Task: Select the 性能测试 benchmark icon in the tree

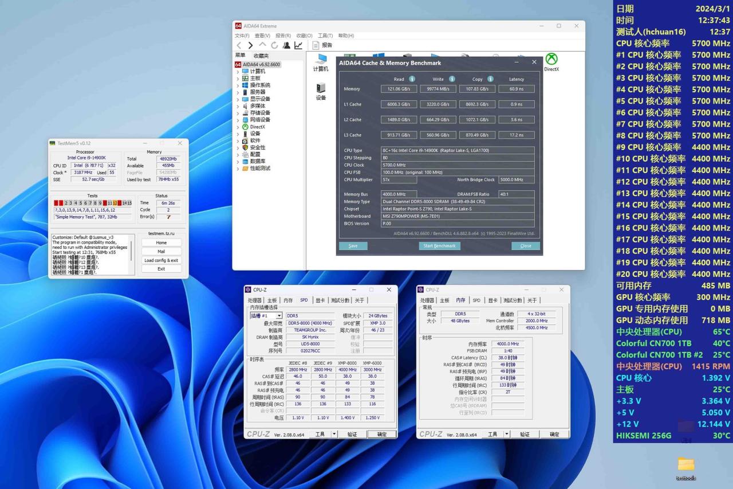Action: pyautogui.click(x=246, y=168)
